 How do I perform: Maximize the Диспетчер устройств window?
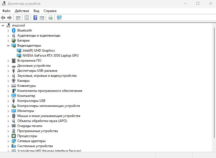(x=198, y=3)
